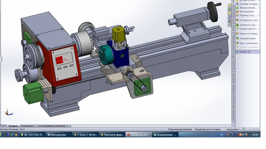The image size is (266, 149).
Task: Open the Custom Properties icon in task pane
Action: (x=229, y=25)
